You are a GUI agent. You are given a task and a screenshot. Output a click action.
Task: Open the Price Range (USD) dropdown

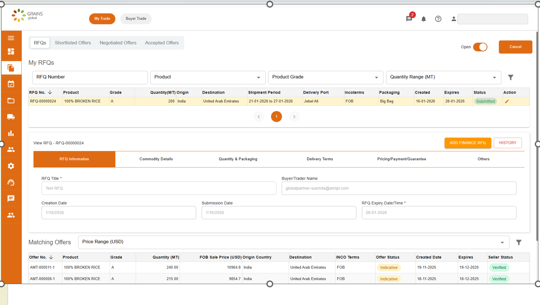pyautogui.click(x=293, y=242)
